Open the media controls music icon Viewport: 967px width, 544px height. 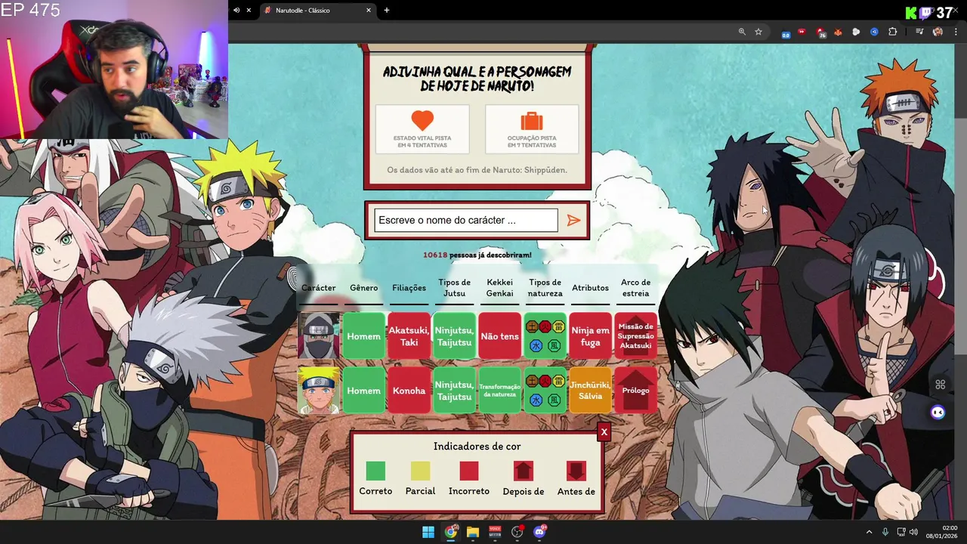pyautogui.click(x=919, y=32)
